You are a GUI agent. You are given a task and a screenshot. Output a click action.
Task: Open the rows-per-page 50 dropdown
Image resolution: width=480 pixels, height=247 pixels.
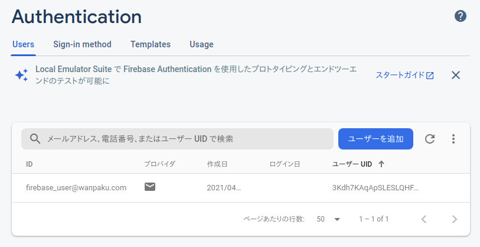[x=328, y=219]
